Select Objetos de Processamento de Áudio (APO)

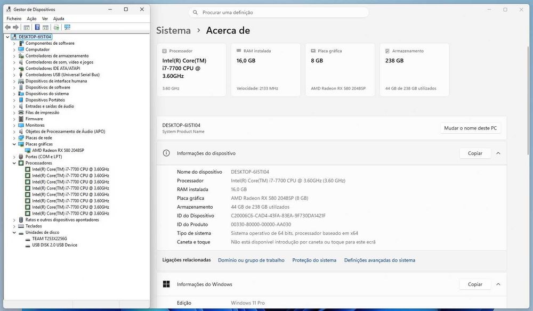[65, 132]
